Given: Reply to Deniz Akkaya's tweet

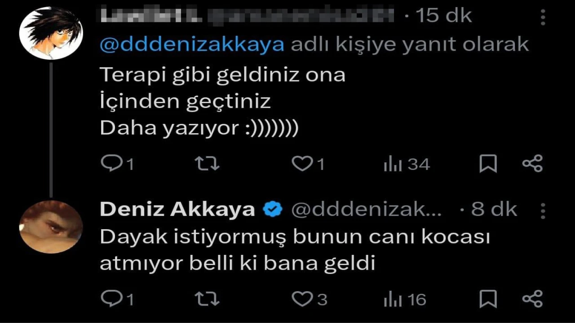Looking at the screenshot, I should pos(109,299).
